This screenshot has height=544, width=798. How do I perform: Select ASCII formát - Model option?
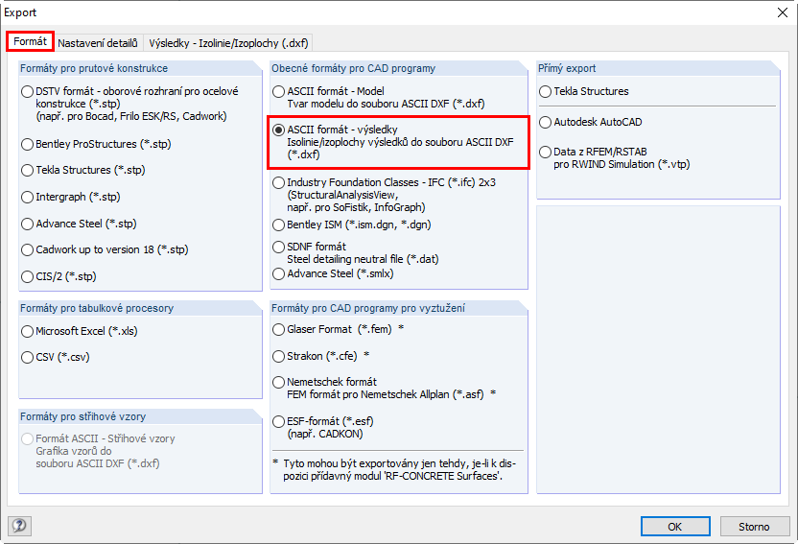click(x=278, y=92)
